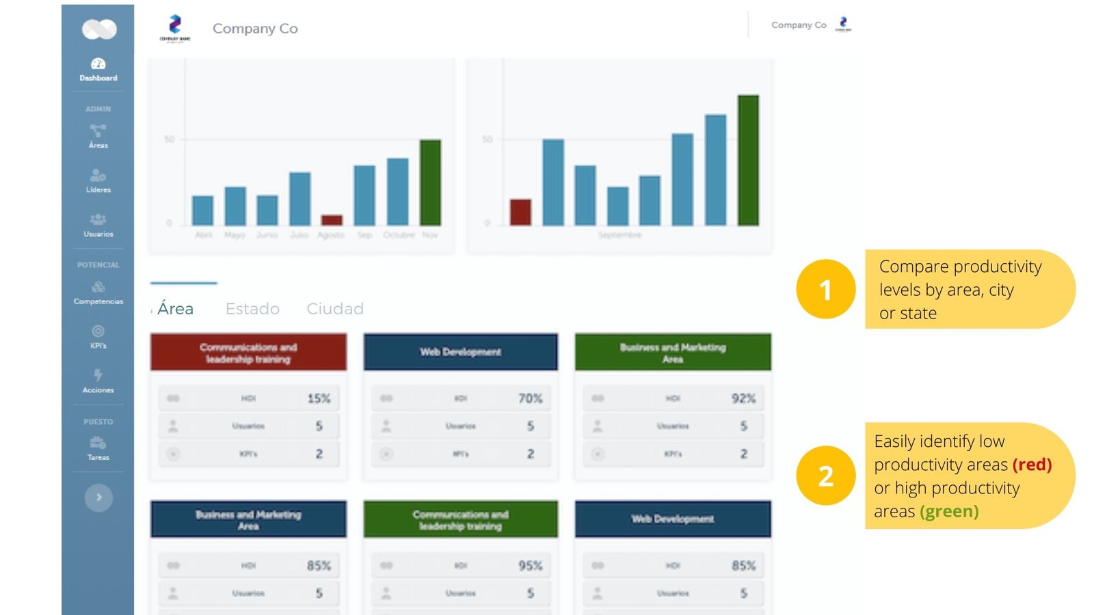Screen dimensions: 1094x615
Task: Select the red bar in the right chart
Action: pos(520,213)
